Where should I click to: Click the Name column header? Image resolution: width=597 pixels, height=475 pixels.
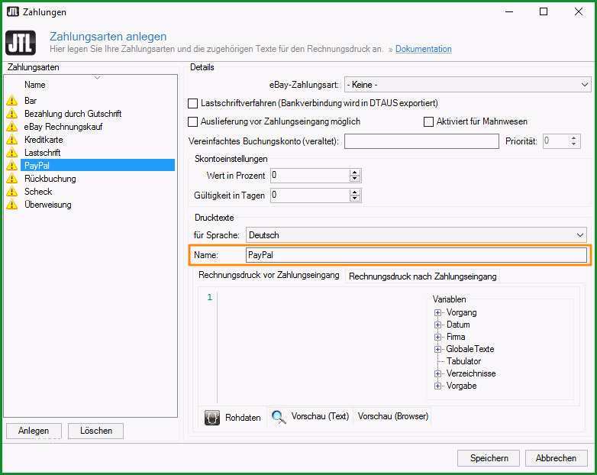point(34,85)
